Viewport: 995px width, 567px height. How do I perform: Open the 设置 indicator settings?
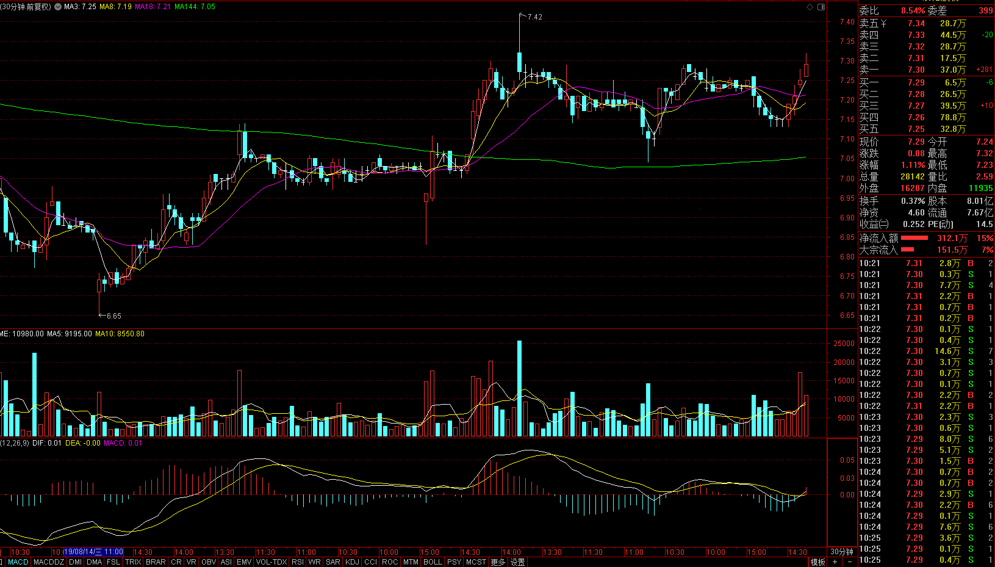pyautogui.click(x=518, y=562)
